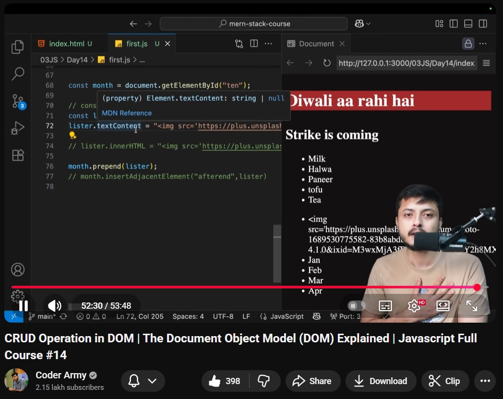Open the Coder Army channel avatar
This screenshot has width=503, height=399.
tap(16, 380)
